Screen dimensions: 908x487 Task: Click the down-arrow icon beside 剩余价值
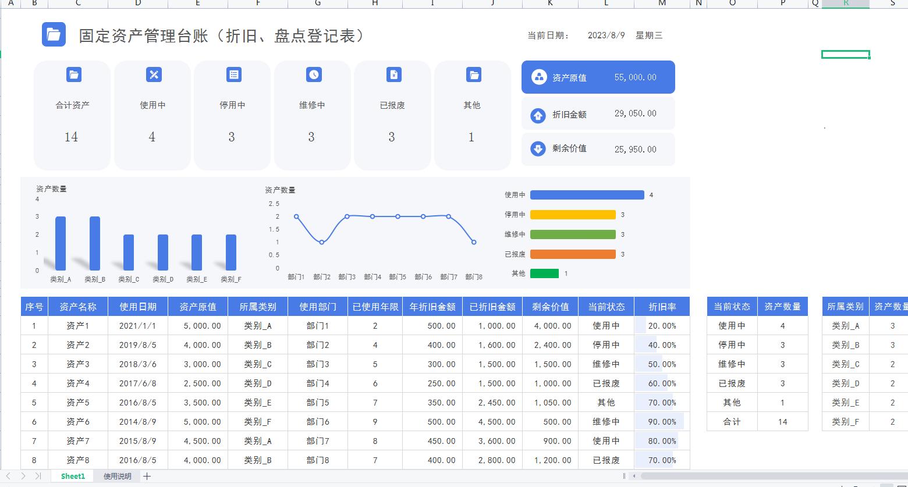pyautogui.click(x=538, y=149)
